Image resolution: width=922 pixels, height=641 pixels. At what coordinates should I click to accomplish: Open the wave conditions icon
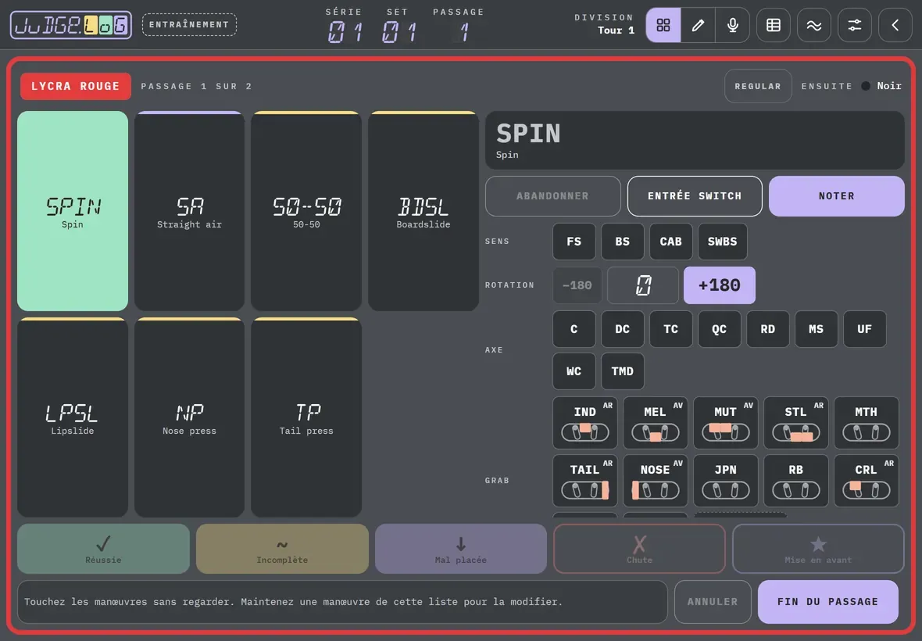[814, 25]
